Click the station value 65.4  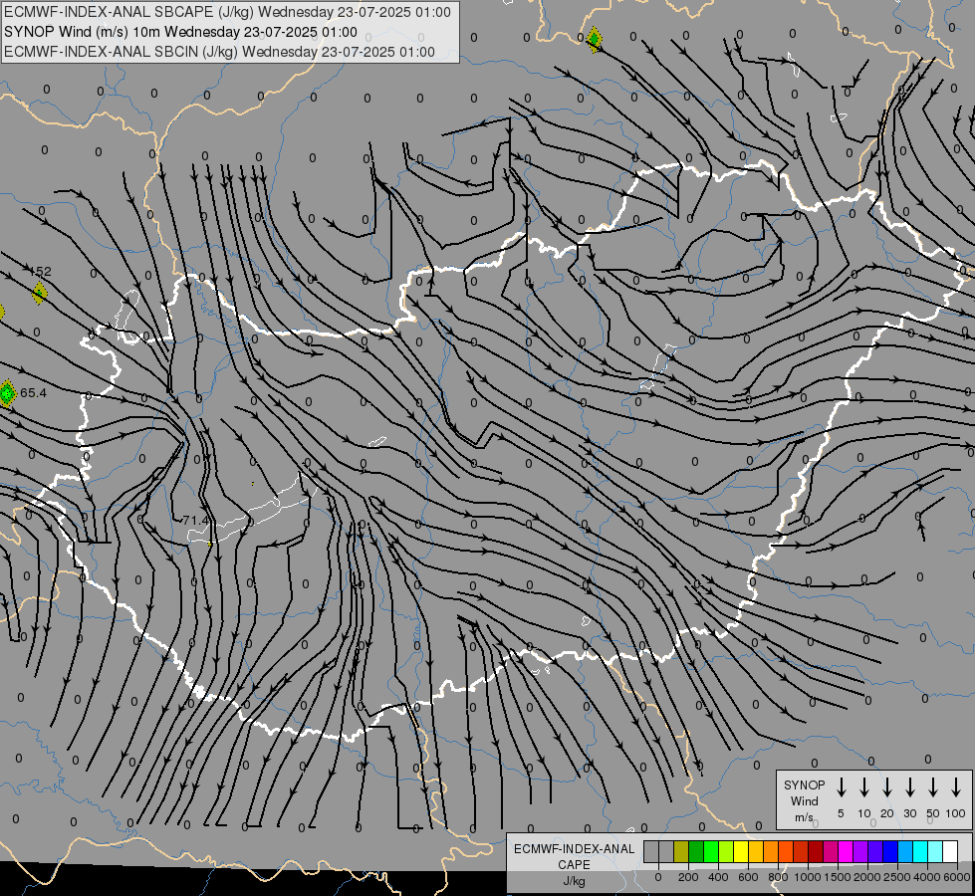tap(33, 393)
